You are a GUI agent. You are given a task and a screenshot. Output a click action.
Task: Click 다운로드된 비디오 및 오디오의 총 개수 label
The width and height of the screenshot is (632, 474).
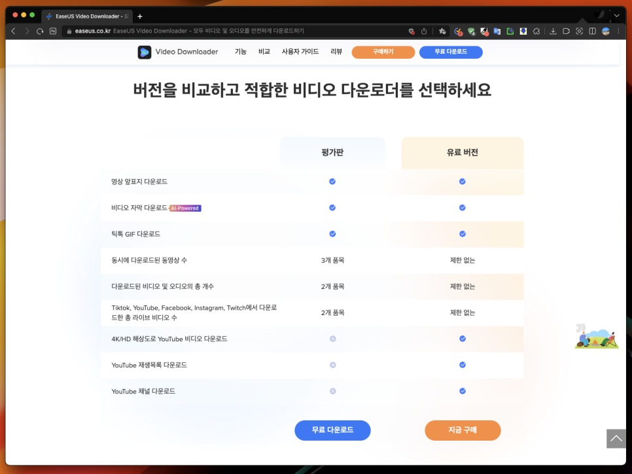pos(162,286)
